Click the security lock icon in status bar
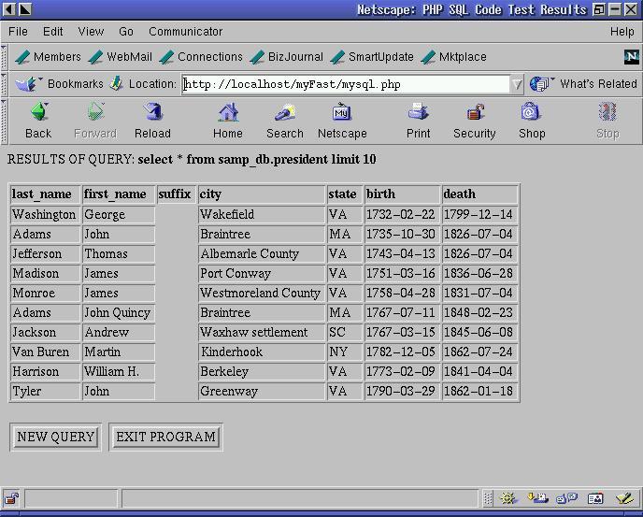The width and height of the screenshot is (643, 517). (12, 498)
